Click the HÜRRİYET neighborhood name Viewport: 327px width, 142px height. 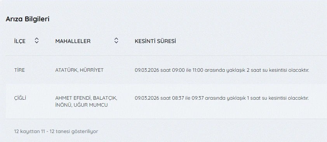92,70
